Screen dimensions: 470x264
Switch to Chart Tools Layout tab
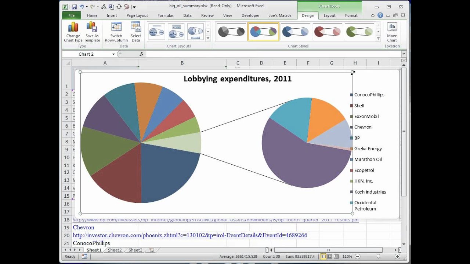[329, 15]
